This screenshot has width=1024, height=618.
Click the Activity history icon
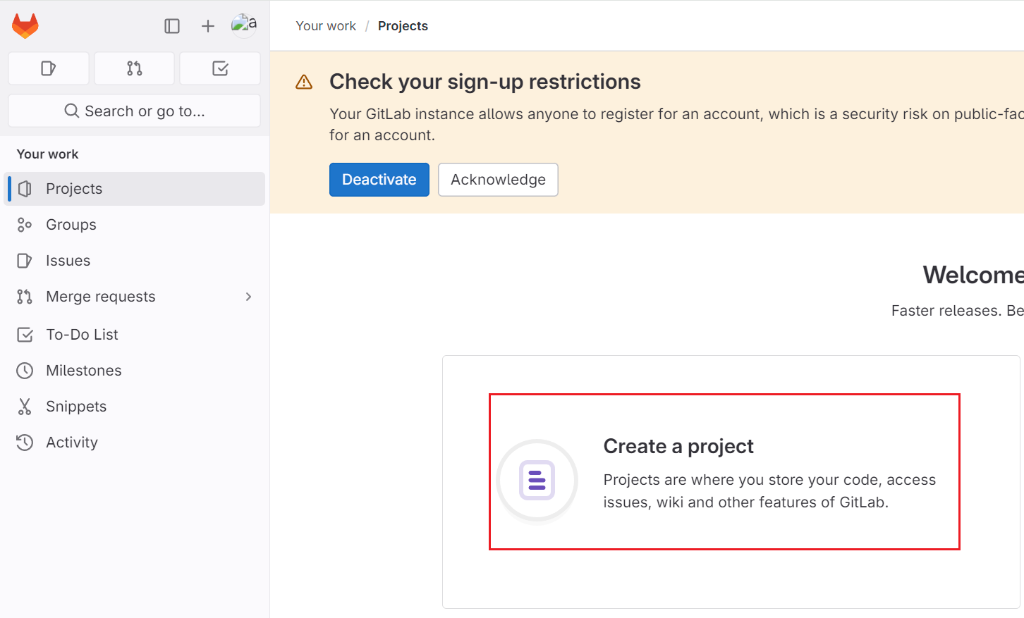[25, 443]
